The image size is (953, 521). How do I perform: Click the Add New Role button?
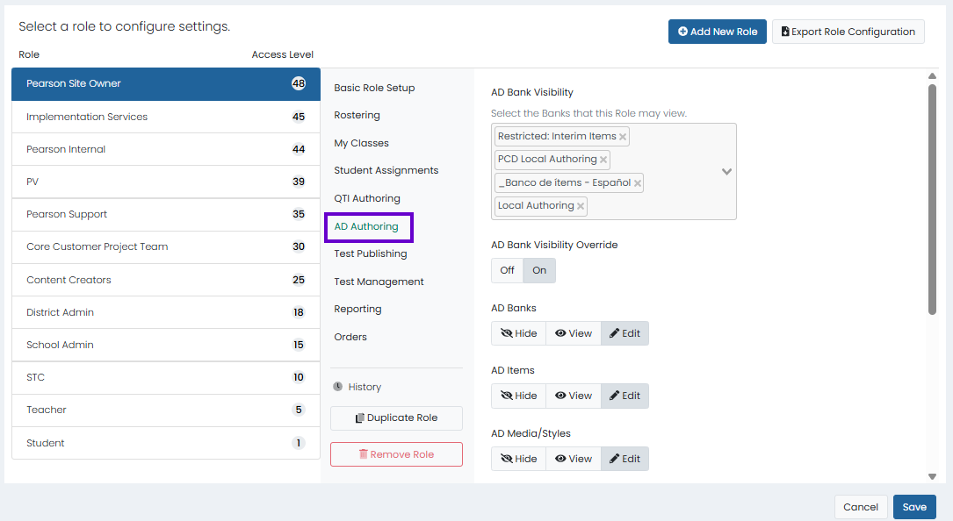[x=718, y=32]
